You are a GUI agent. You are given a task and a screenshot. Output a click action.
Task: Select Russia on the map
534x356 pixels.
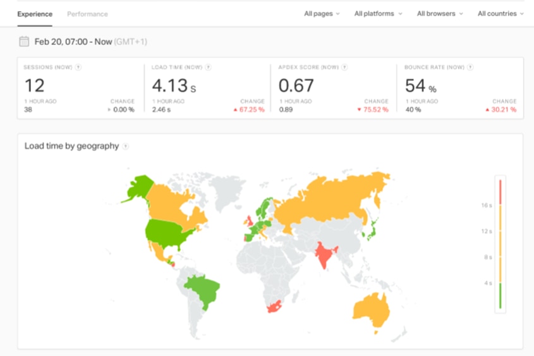[331, 201]
